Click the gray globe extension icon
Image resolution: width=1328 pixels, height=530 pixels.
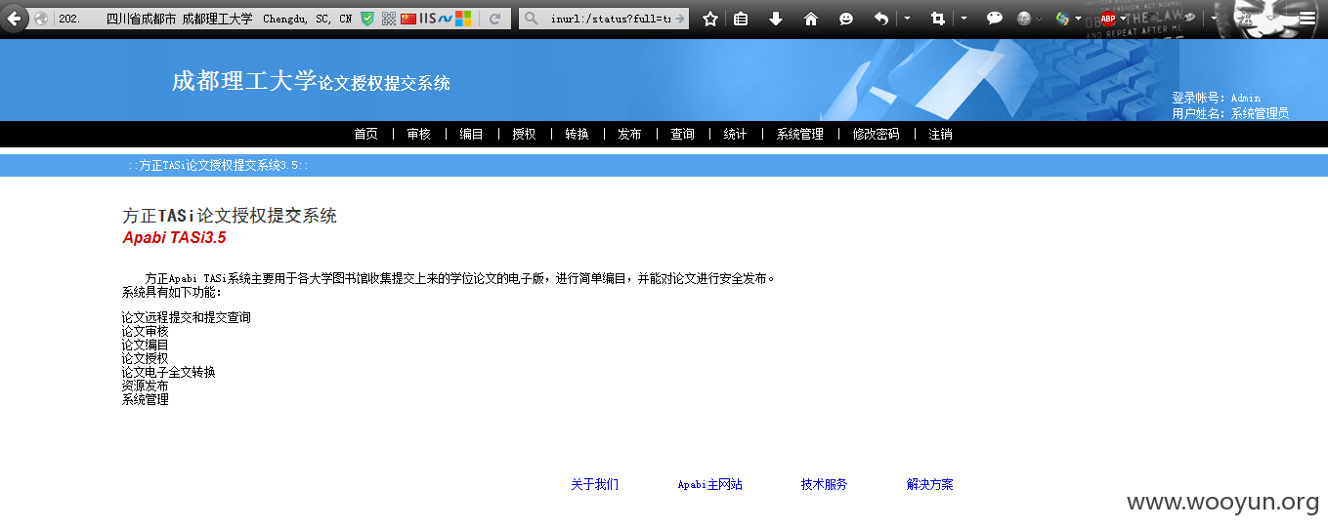tap(1024, 19)
